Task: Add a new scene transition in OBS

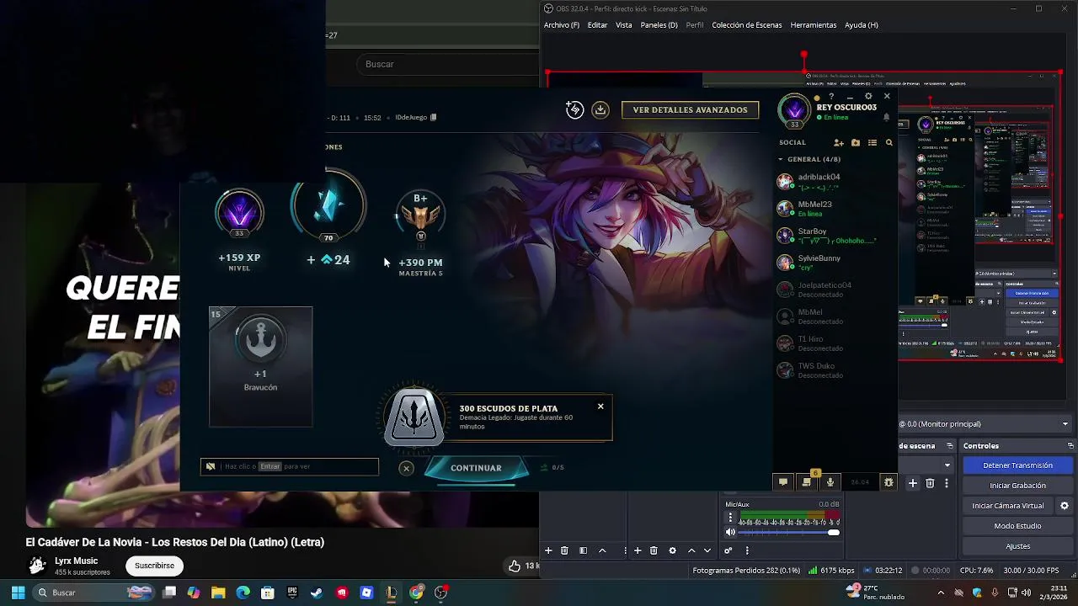Action: click(x=913, y=483)
